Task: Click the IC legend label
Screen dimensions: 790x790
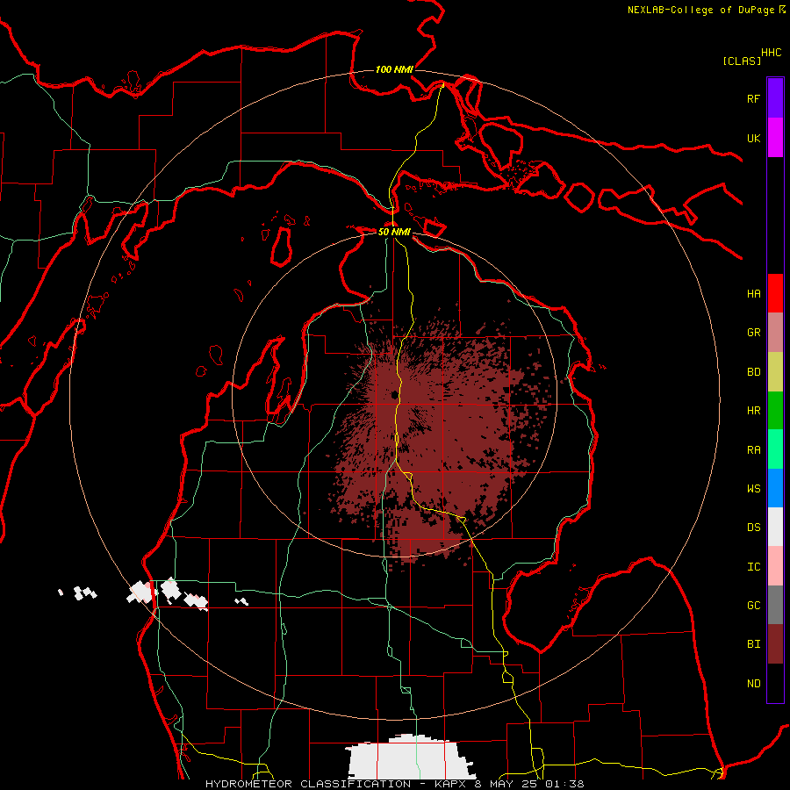Action: coord(753,567)
